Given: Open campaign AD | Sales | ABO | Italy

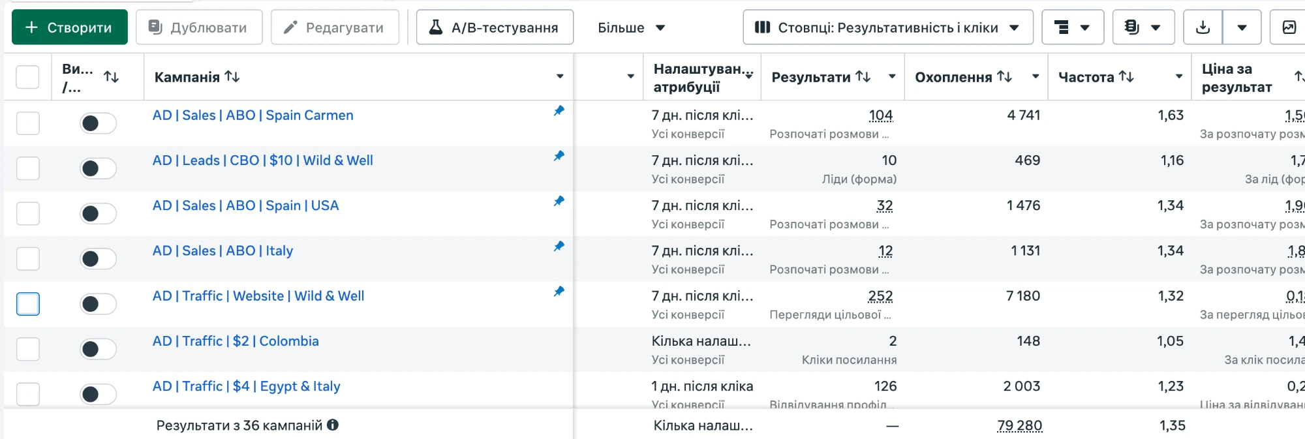Looking at the screenshot, I should [x=223, y=250].
